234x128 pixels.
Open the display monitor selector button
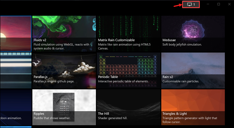(x=191, y=4)
